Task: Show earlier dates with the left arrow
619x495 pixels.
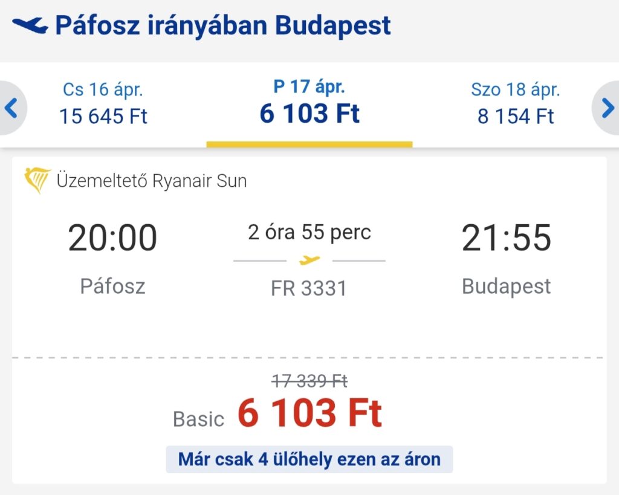Action: click(11, 108)
